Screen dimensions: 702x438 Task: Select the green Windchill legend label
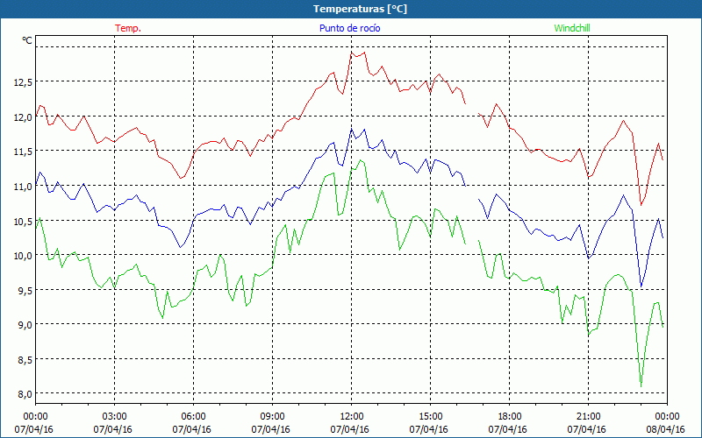[572, 28]
